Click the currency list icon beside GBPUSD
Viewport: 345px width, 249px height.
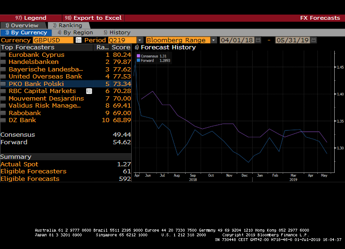coord(78,40)
